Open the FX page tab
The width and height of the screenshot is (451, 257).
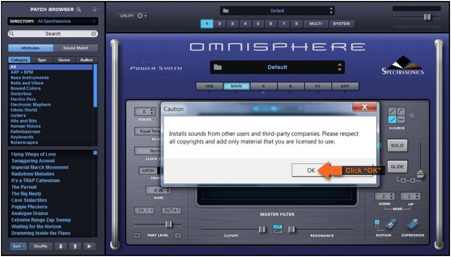pyautogui.click(x=318, y=86)
